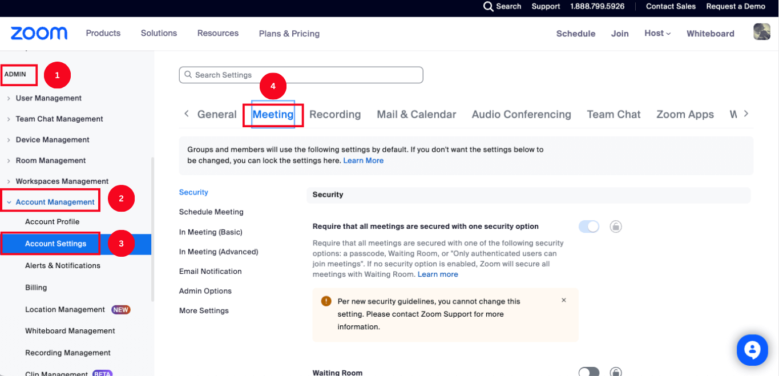Jump to In Meeting (Basic) section
Image resolution: width=779 pixels, height=376 pixels.
[211, 232]
